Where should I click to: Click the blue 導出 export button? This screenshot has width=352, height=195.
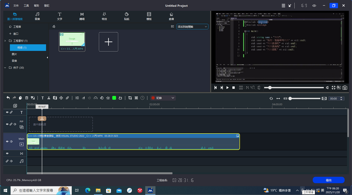pyautogui.click(x=328, y=180)
